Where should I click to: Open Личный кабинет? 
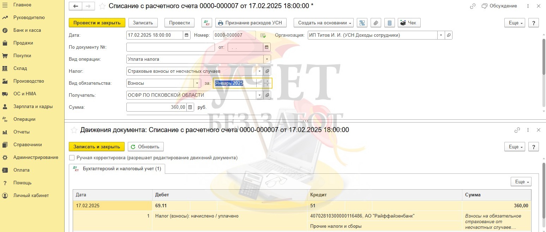click(x=31, y=196)
